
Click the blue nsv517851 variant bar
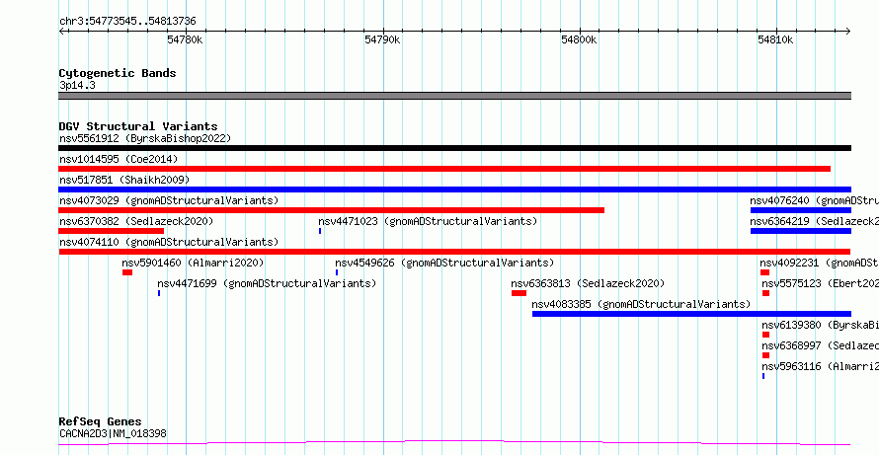454,190
